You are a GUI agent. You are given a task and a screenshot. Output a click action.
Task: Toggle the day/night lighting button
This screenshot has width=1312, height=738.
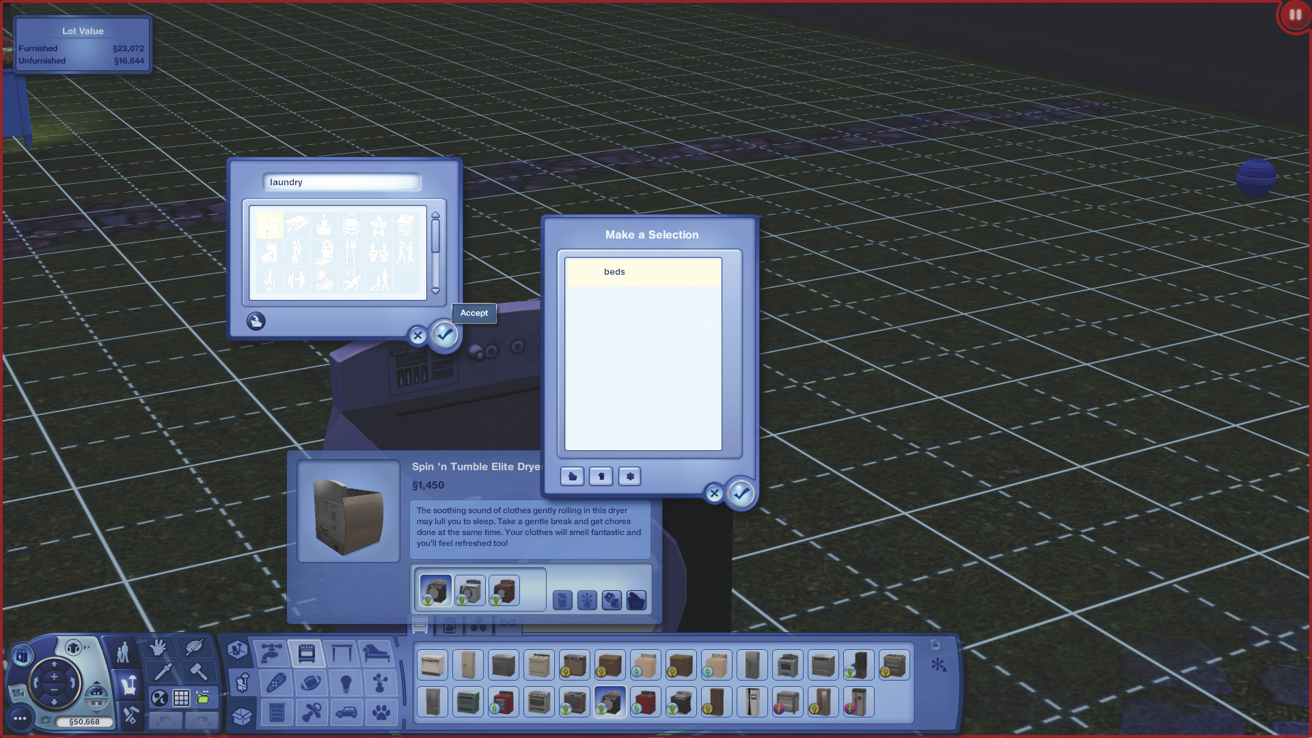[159, 698]
